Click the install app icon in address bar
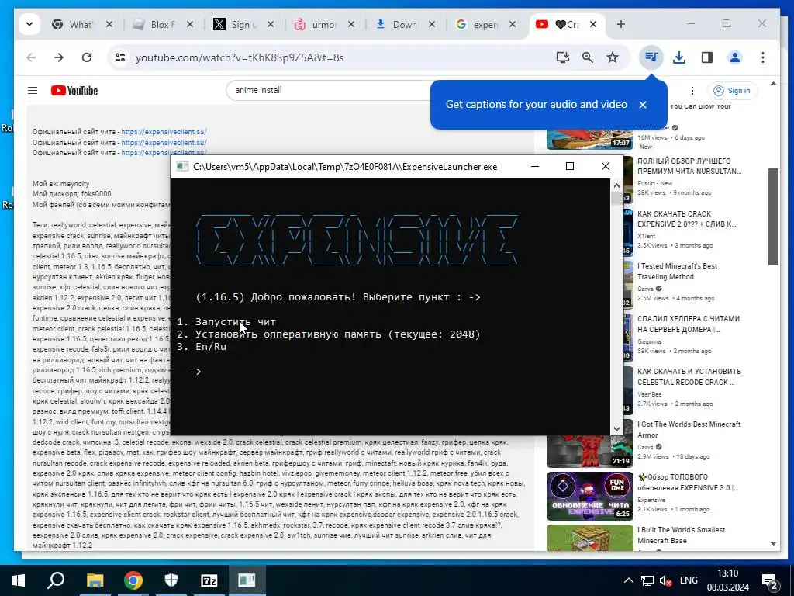This screenshot has height=596, width=794. click(563, 57)
